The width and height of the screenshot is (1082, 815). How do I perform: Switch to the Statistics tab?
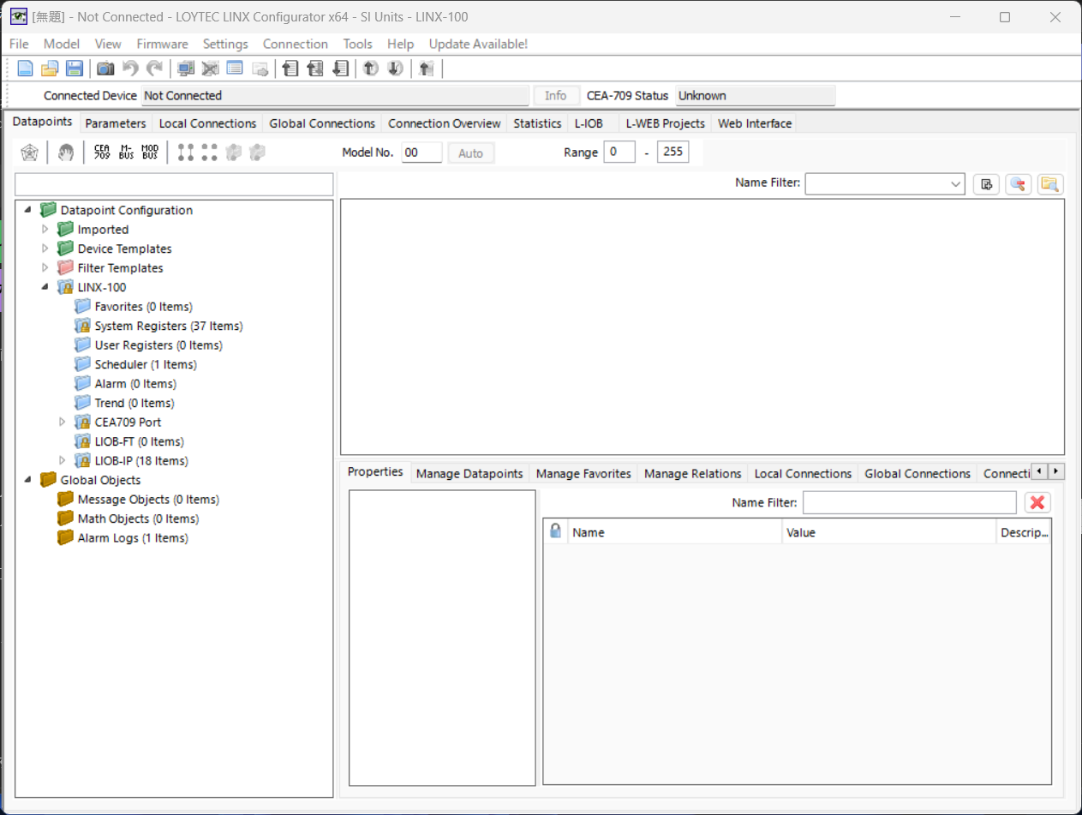[x=536, y=123]
